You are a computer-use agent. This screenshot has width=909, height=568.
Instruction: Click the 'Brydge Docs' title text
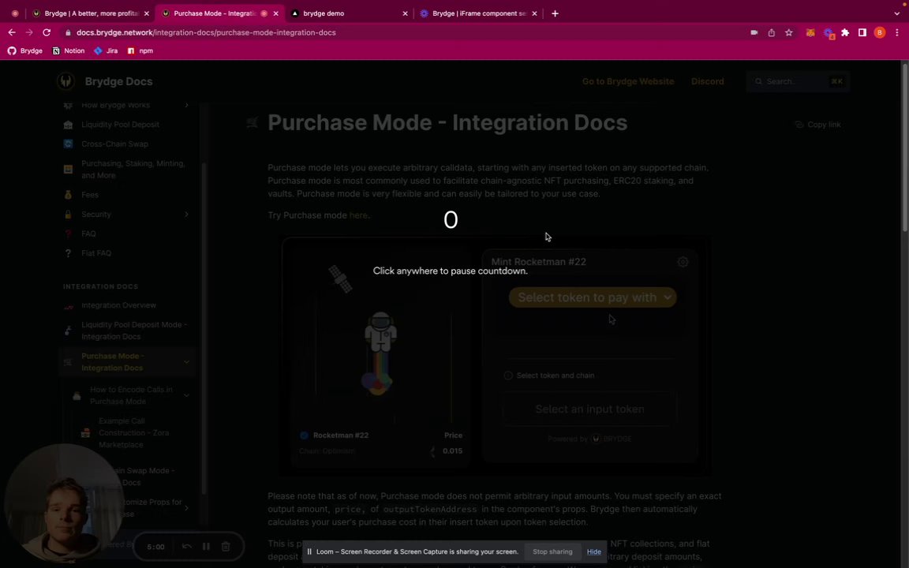(119, 81)
